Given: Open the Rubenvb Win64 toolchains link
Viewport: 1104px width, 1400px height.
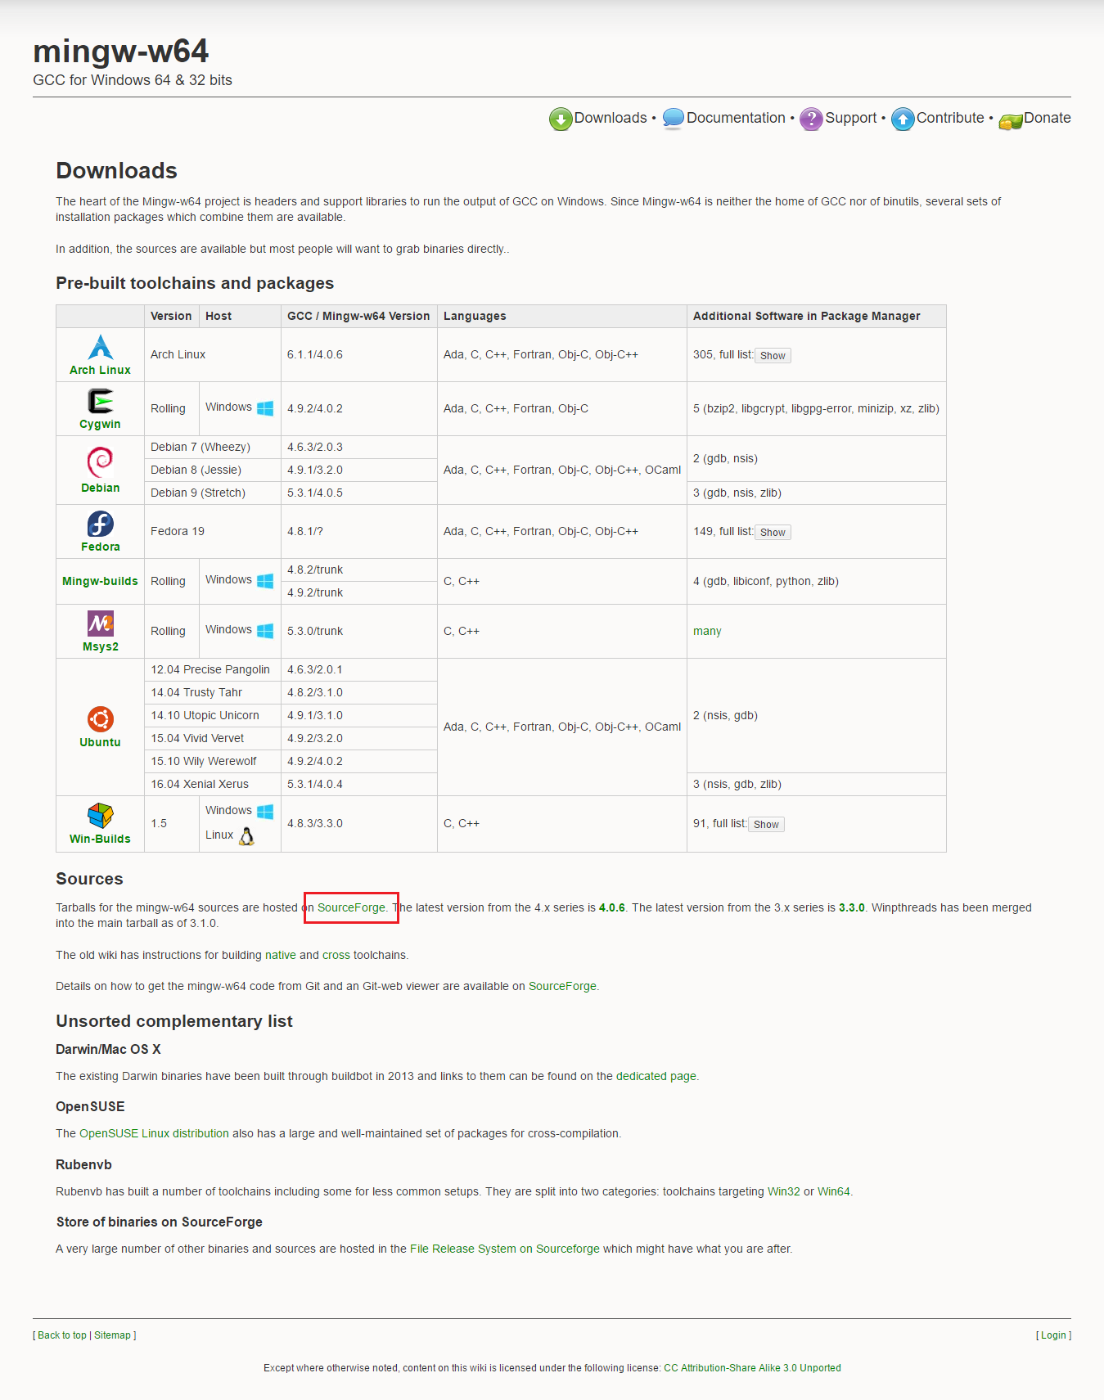Looking at the screenshot, I should pos(834,1191).
